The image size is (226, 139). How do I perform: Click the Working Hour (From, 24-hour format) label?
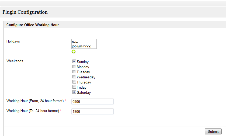click(35, 101)
